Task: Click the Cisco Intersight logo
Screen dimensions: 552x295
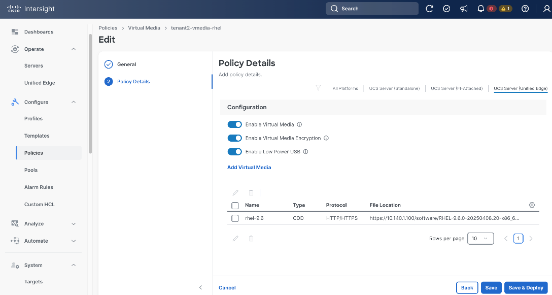Action: tap(31, 9)
